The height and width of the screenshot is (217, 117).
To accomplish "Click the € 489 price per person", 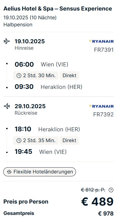I will [97, 202].
